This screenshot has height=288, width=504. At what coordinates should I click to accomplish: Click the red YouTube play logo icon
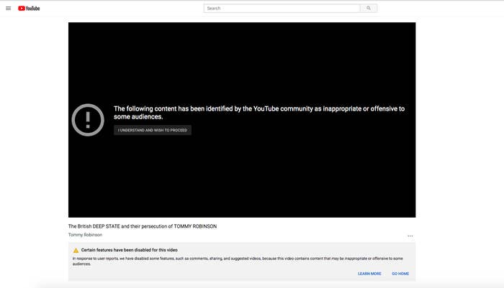(x=22, y=9)
